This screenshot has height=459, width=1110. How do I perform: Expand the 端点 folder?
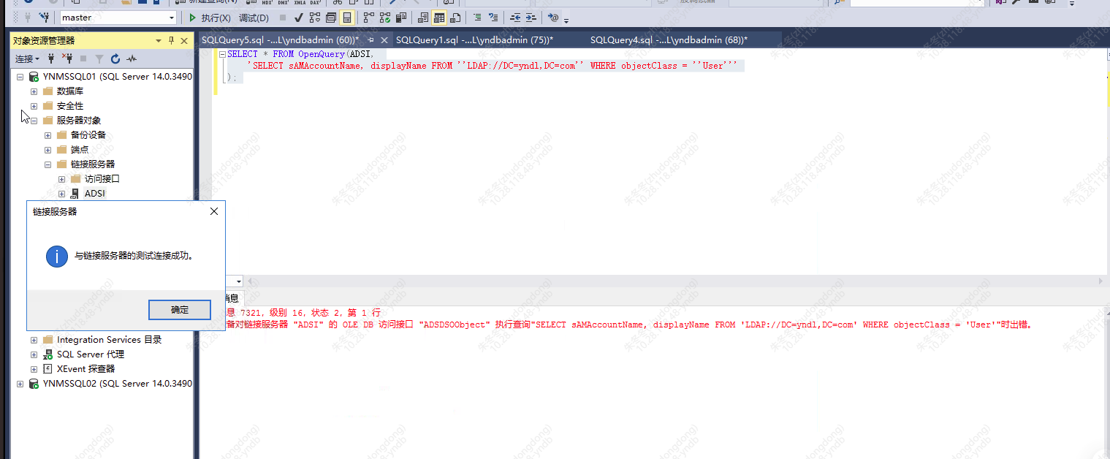pos(48,150)
